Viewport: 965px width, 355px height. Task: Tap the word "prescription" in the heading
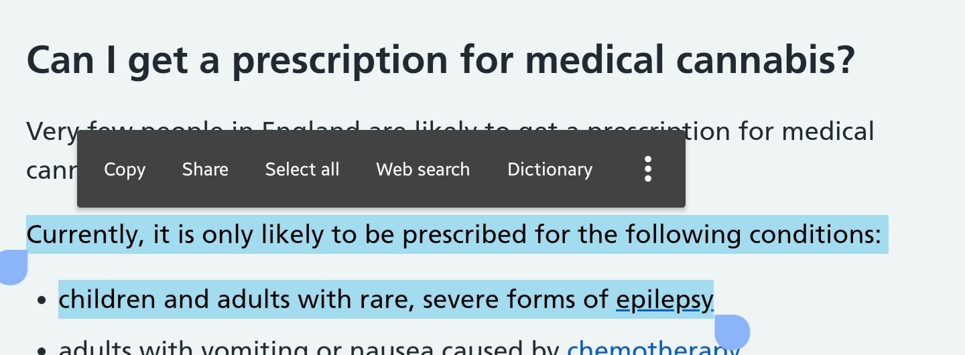point(340,60)
